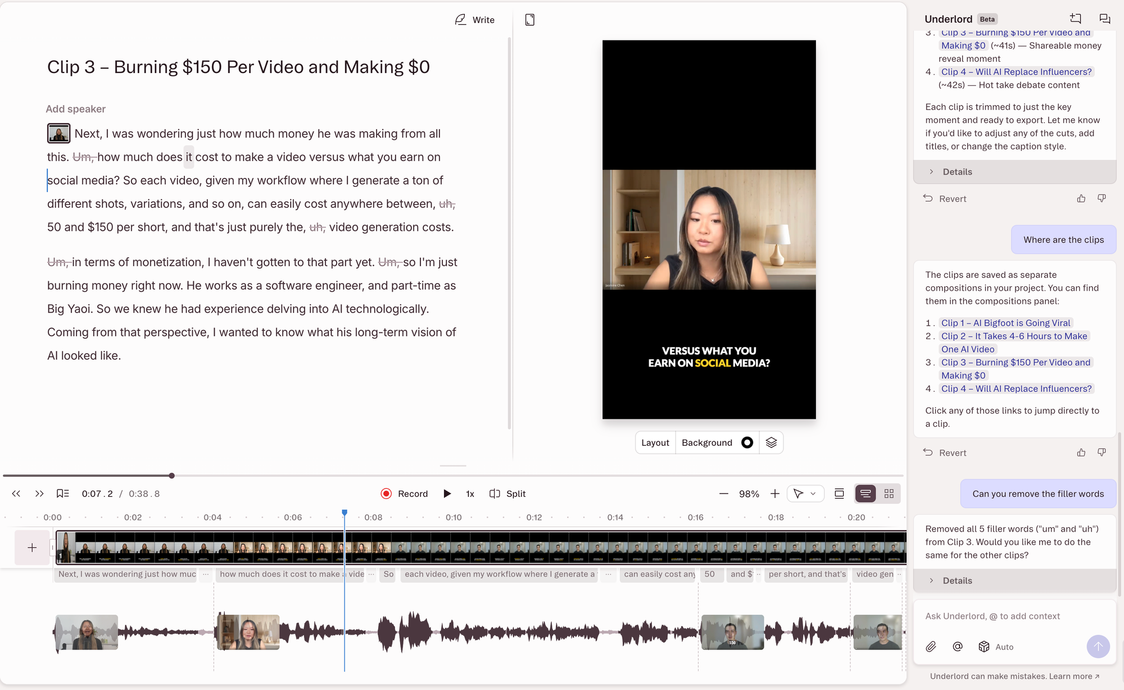The height and width of the screenshot is (690, 1124).
Task: Open the Auto model selector
Action: [x=996, y=647]
